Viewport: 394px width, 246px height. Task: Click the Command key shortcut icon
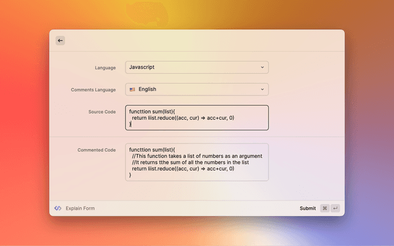[x=324, y=208]
